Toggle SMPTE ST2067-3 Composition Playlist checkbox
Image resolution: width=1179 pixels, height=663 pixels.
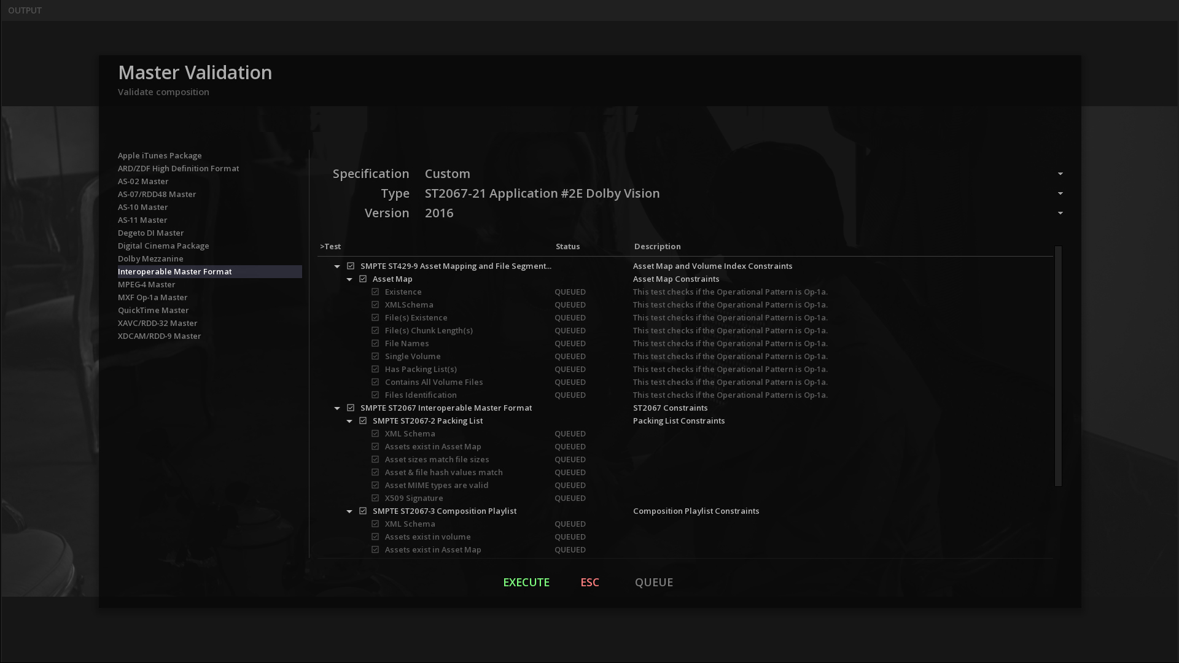pos(363,511)
